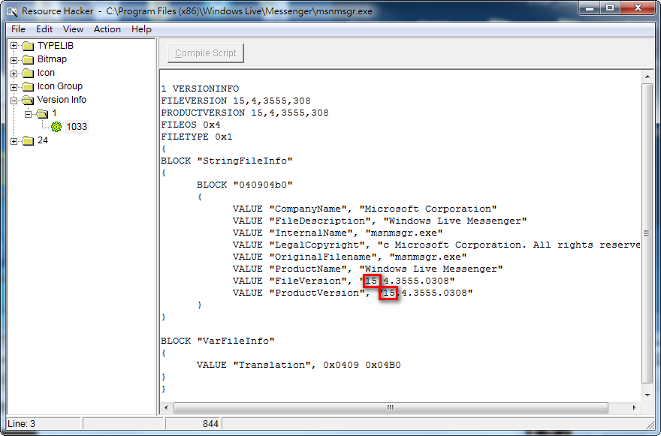Click the BLOCK "040904b0" line
This screenshot has height=436, width=661.
click(x=245, y=185)
